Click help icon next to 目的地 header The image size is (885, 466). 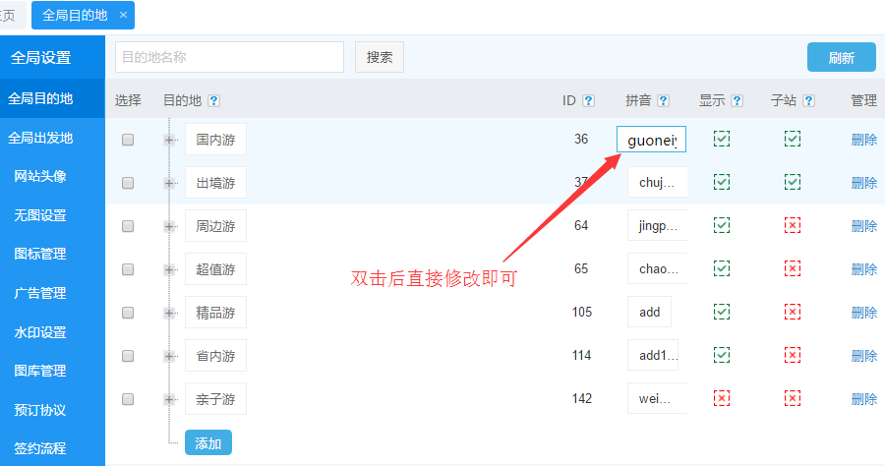point(213,100)
